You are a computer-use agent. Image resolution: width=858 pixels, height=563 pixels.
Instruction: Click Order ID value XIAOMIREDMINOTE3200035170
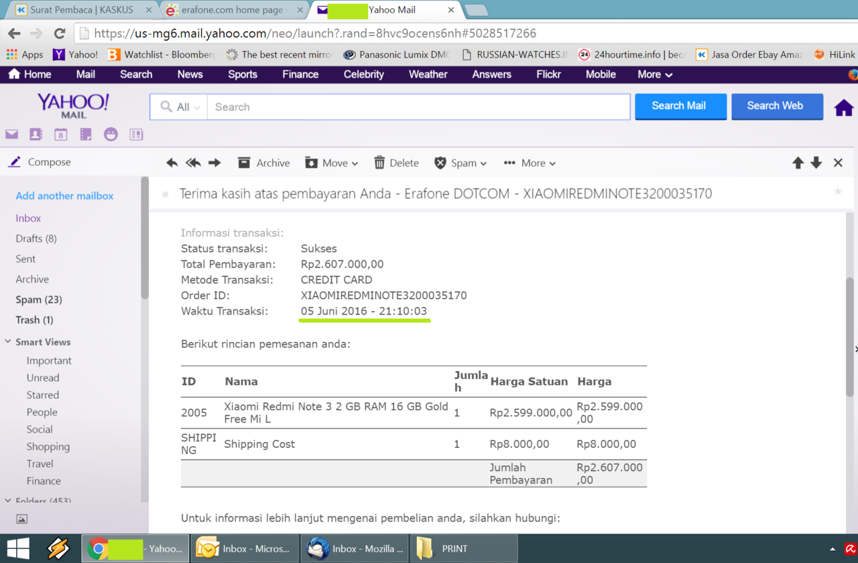click(383, 295)
